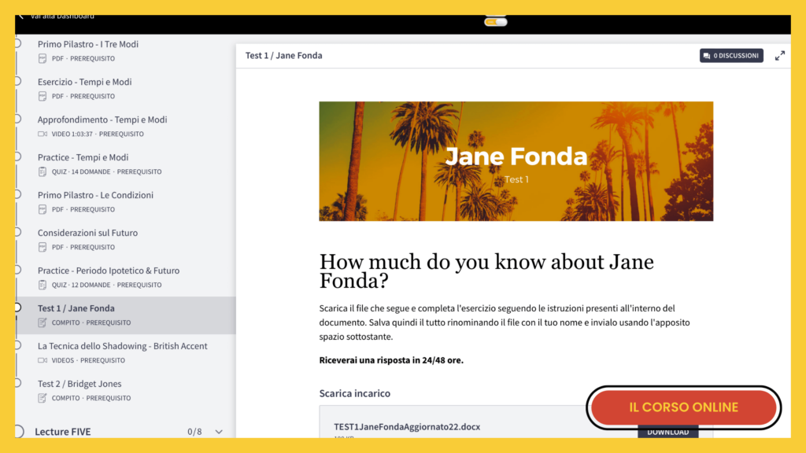Screen dimensions: 806x453
Task: Select lesson Primo Pilastro - Le Condizioni
Action: [95, 195]
